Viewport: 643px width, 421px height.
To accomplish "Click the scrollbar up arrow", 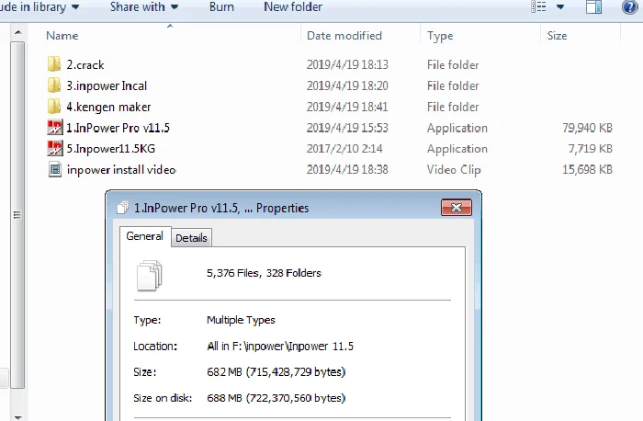I will click(x=17, y=32).
